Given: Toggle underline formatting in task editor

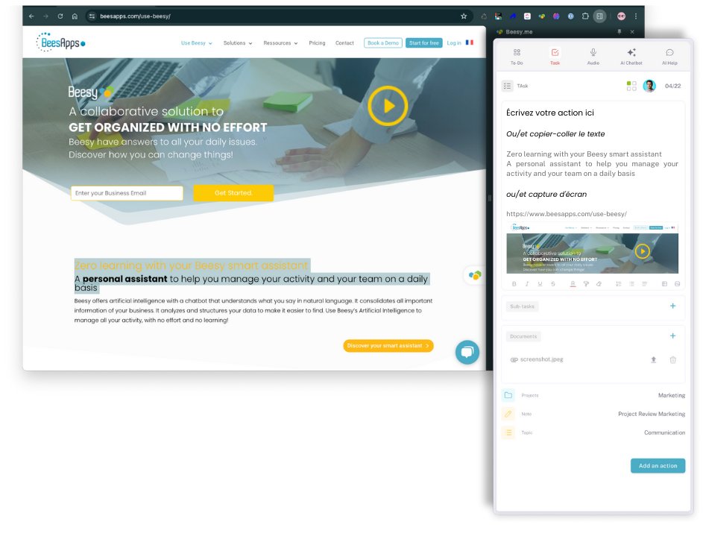Looking at the screenshot, I should point(540,284).
